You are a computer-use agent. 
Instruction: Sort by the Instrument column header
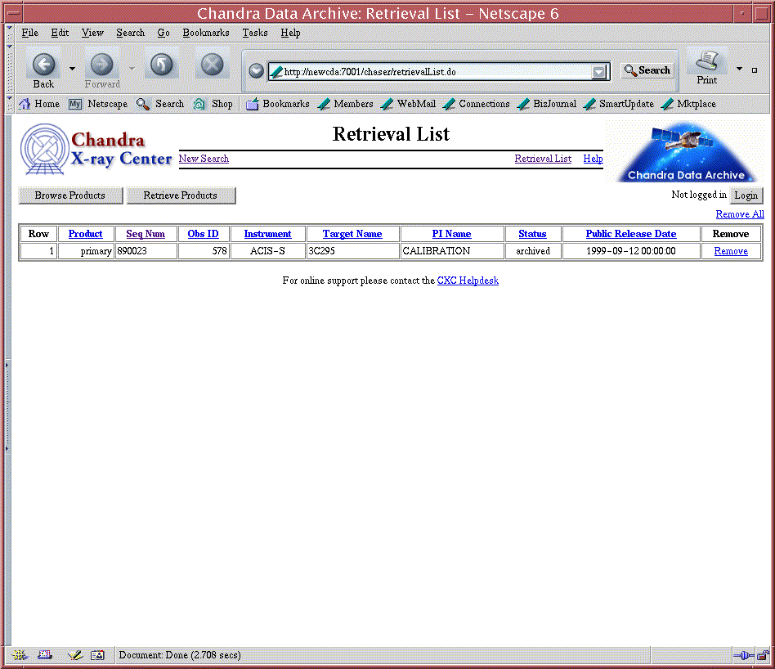pos(267,234)
